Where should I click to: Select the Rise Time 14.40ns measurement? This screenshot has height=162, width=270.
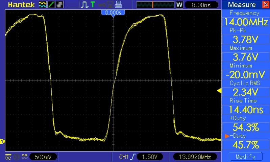(x=245, y=110)
